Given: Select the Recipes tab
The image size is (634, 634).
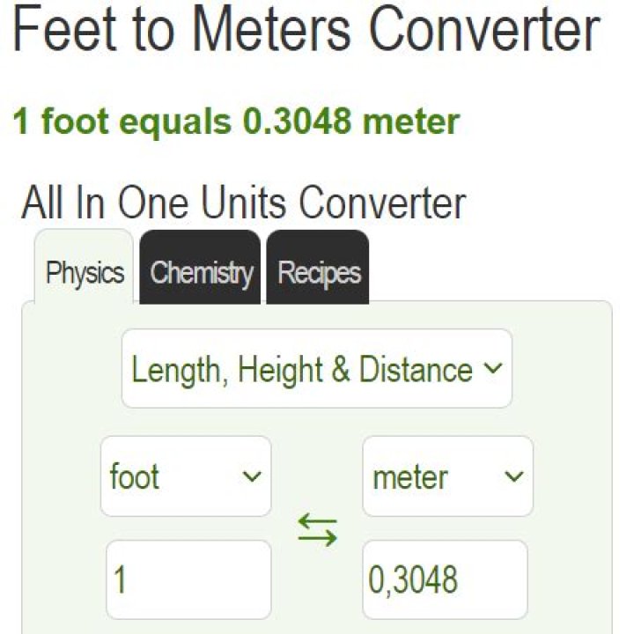Looking at the screenshot, I should point(319,273).
